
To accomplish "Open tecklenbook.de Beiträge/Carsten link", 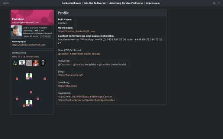I will click(x=86, y=100).
